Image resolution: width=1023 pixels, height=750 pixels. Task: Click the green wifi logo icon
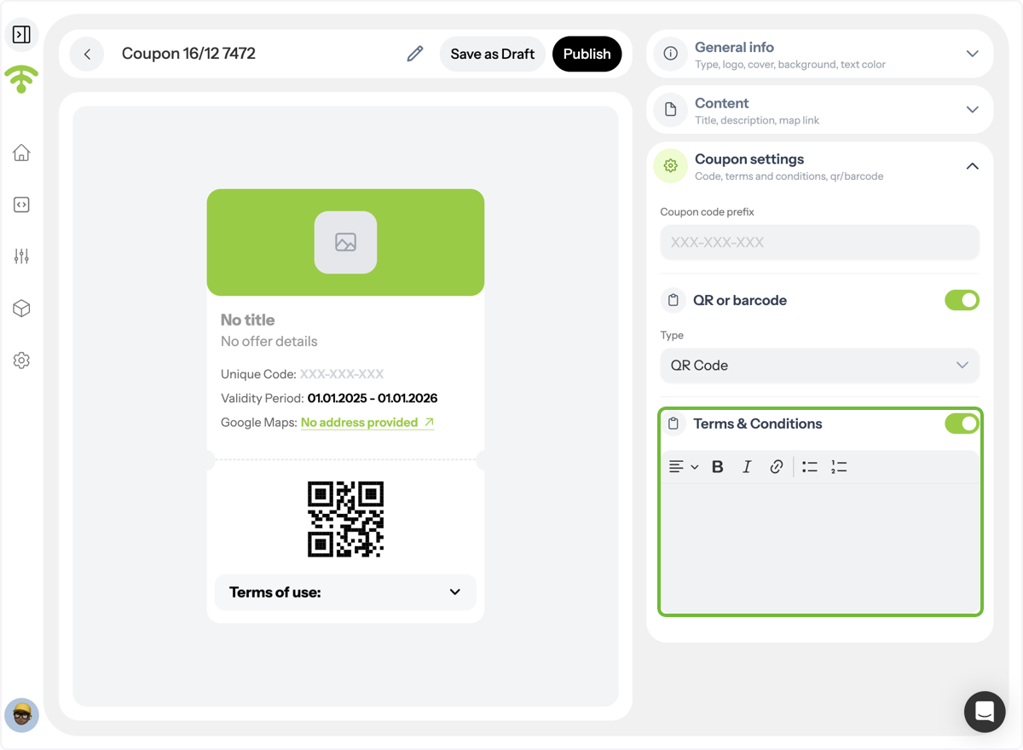pyautogui.click(x=21, y=79)
